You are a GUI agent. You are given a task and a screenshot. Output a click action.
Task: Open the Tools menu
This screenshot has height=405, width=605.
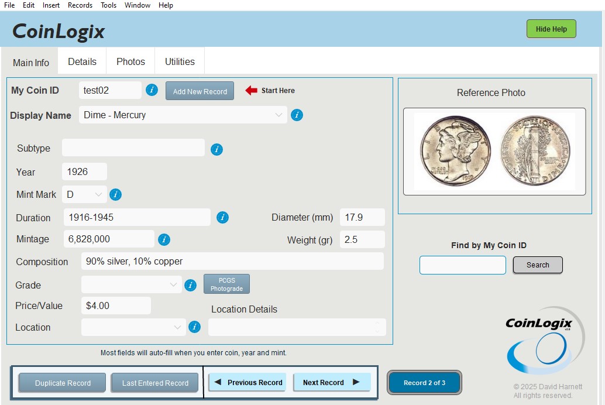coord(108,5)
